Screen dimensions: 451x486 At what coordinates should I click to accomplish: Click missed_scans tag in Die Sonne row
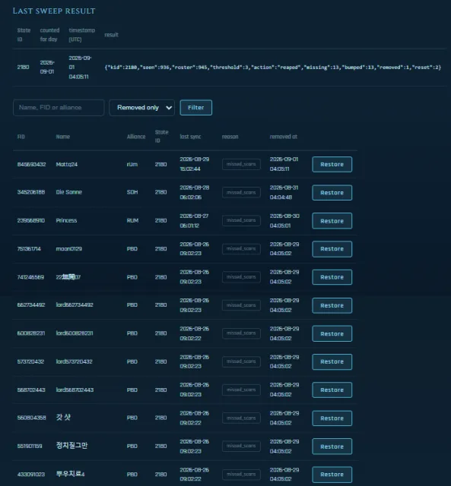241,192
